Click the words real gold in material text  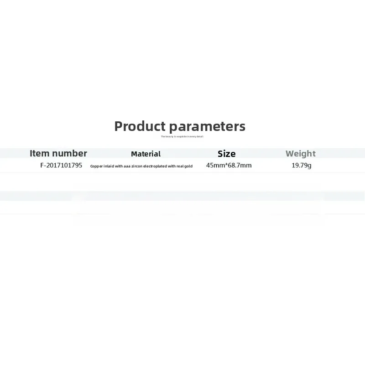[184, 166]
